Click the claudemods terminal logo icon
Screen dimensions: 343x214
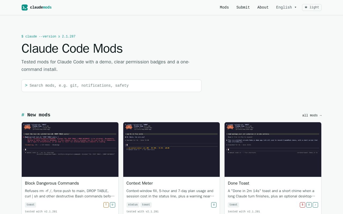[25, 7]
